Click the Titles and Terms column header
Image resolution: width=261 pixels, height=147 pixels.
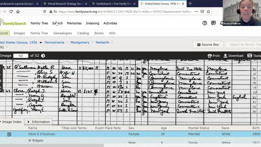(74, 128)
